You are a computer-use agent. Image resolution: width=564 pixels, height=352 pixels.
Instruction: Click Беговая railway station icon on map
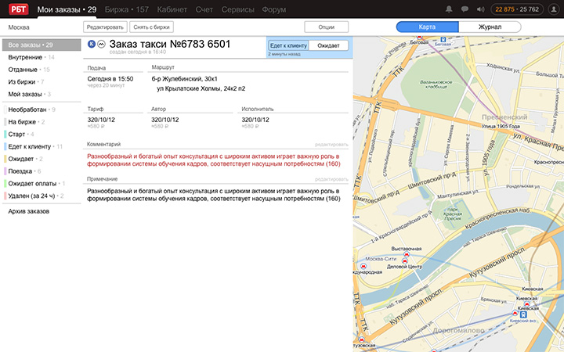point(443,40)
